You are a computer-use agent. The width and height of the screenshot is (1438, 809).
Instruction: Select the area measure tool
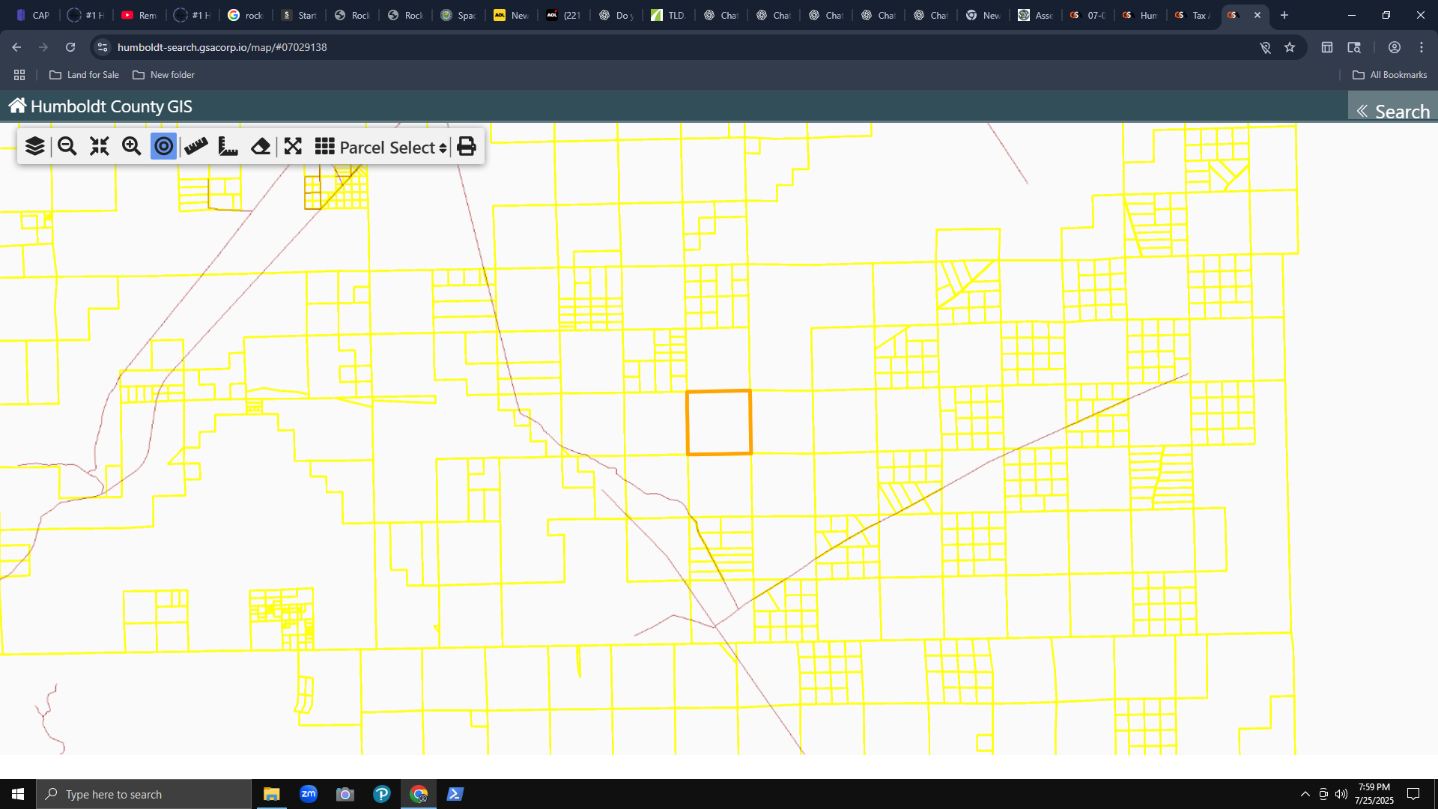point(228,146)
